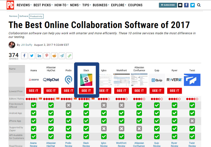Share article on Twitter
Viewport: 211px width, 147px height.
[32, 56]
